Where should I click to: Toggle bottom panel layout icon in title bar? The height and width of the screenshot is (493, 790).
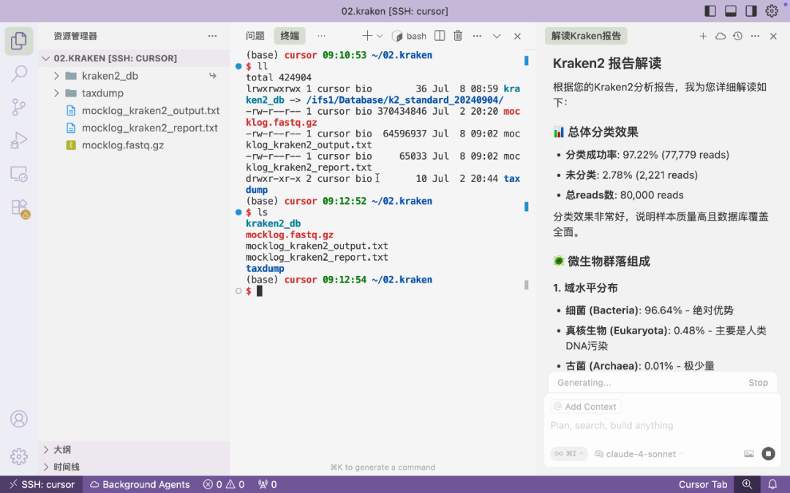point(731,11)
